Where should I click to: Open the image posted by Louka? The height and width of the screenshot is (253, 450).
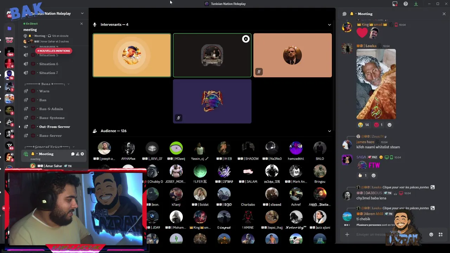[376, 84]
